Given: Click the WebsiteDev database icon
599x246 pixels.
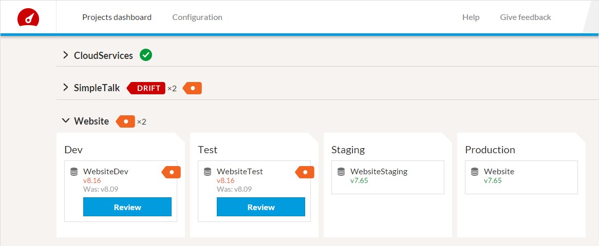Looking at the screenshot, I should [x=74, y=172].
